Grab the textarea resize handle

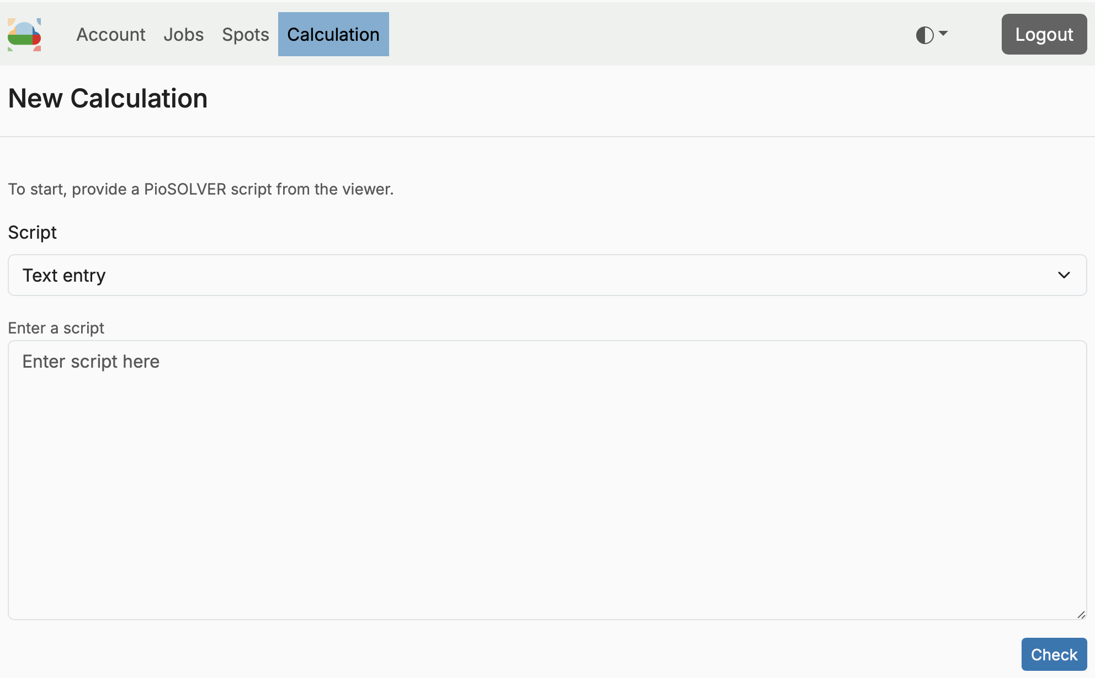coord(1081,614)
